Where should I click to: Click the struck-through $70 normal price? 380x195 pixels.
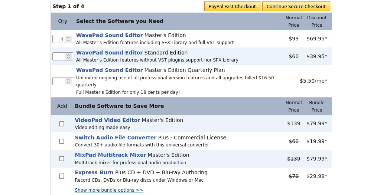pos(294,176)
